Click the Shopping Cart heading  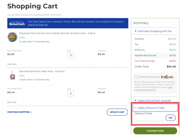pyautogui.click(x=32, y=6)
